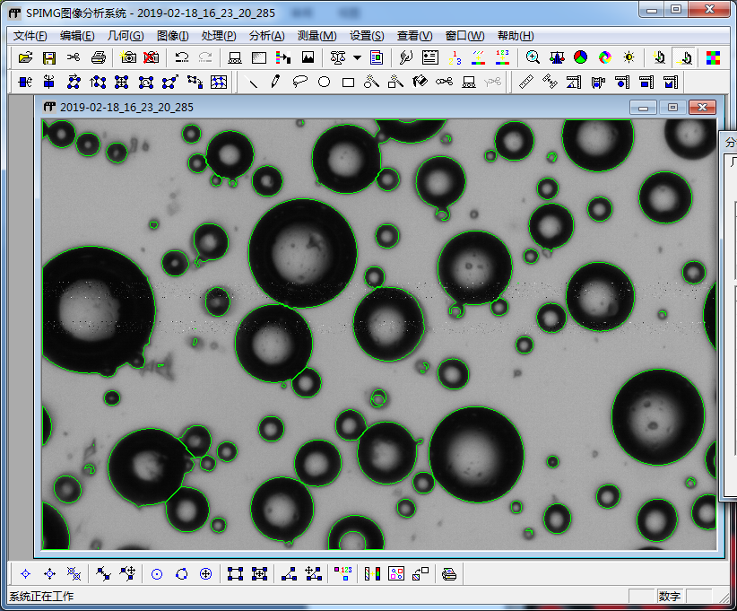This screenshot has height=611, width=737.
Task: Select the straight line drawing tool
Action: coord(254,83)
